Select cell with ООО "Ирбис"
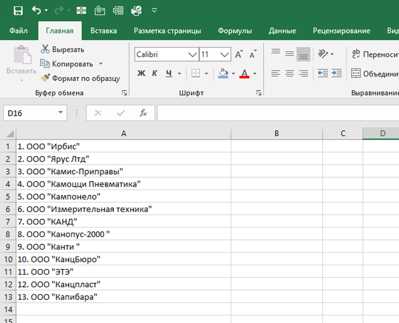 [x=123, y=147]
